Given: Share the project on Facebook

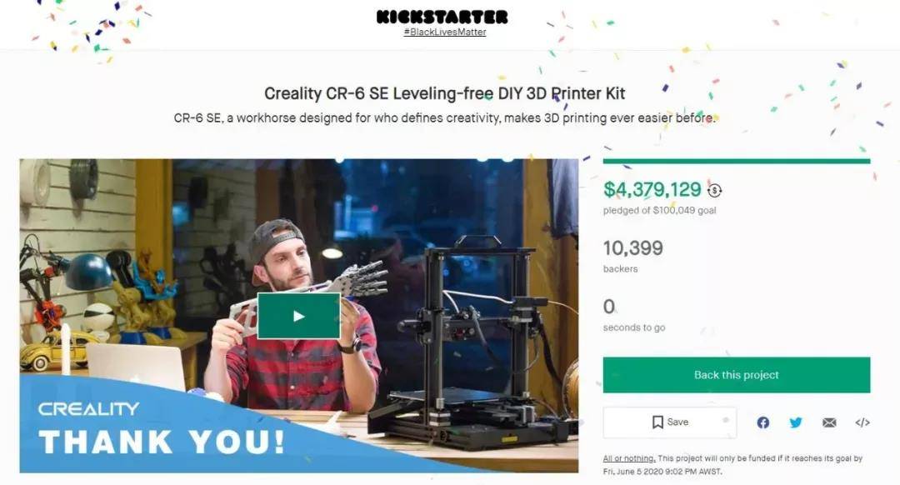Looking at the screenshot, I should click(762, 423).
